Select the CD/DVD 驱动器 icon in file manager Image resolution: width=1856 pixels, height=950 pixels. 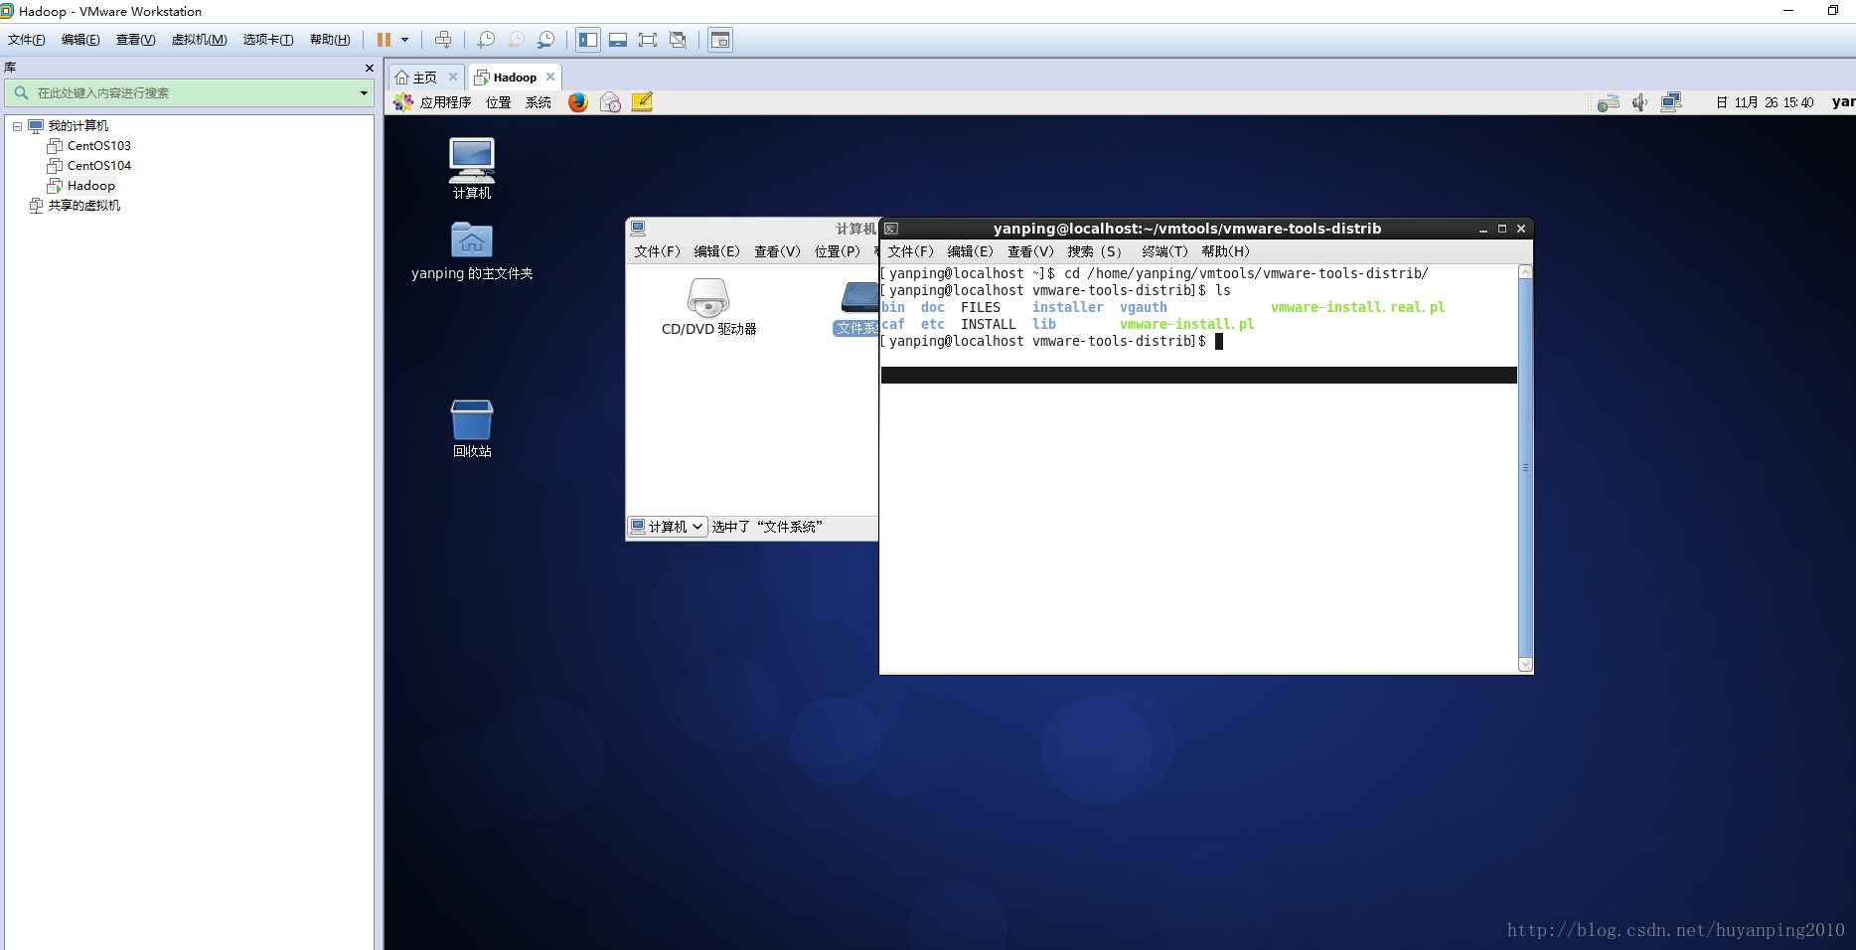(x=708, y=306)
